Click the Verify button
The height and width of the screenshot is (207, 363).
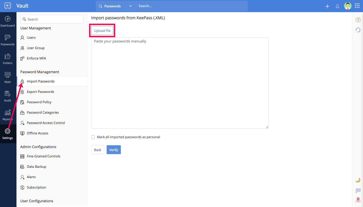114,150
